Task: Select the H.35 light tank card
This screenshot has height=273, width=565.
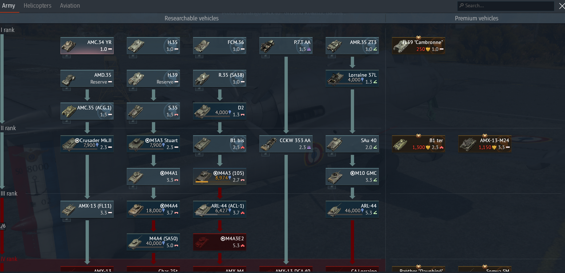Action: (153, 46)
